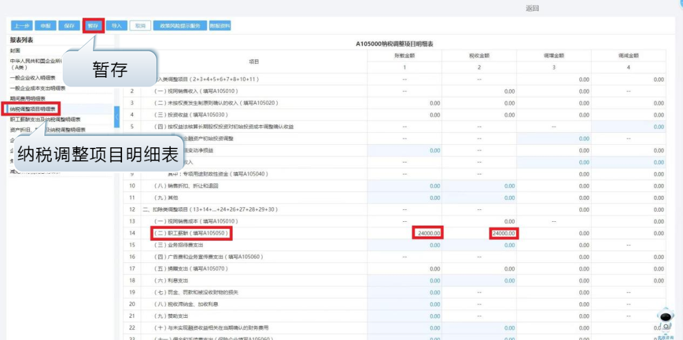Open 政策风险提示服务 policy risk service
This screenshot has height=340, width=683.
pyautogui.click(x=180, y=26)
